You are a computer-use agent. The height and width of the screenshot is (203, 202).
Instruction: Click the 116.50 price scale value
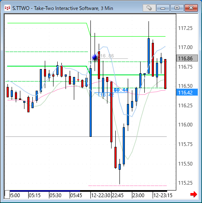tap(185, 86)
